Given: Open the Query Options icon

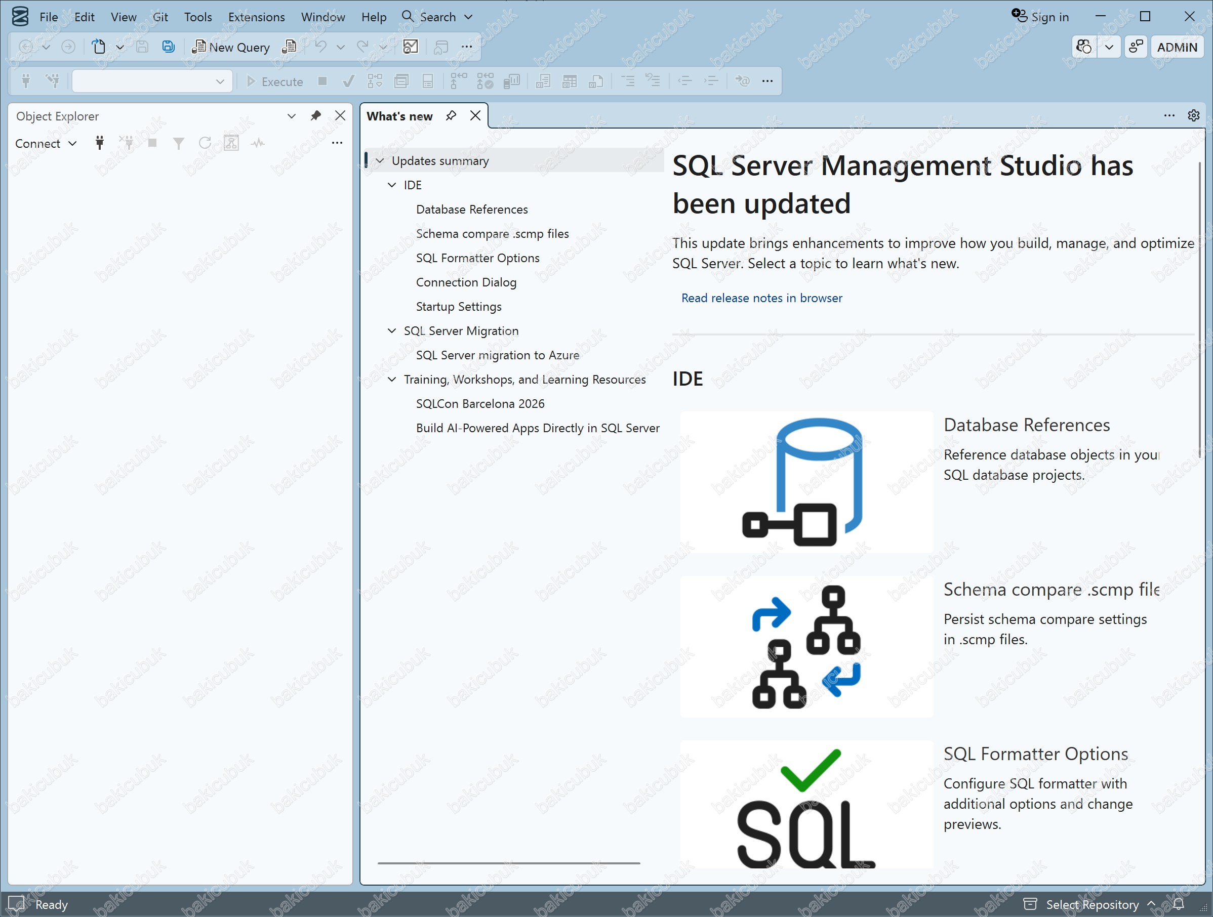Looking at the screenshot, I should [x=401, y=81].
